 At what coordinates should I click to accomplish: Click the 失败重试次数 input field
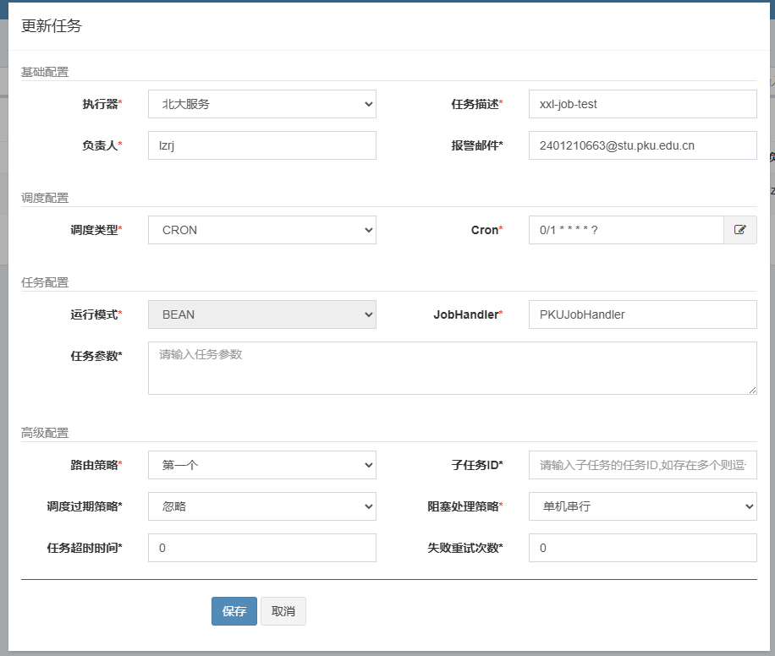click(642, 548)
